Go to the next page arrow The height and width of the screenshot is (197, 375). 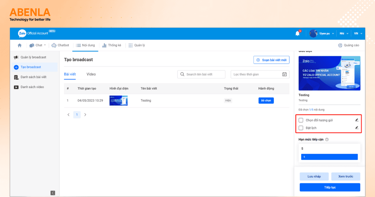click(x=85, y=115)
